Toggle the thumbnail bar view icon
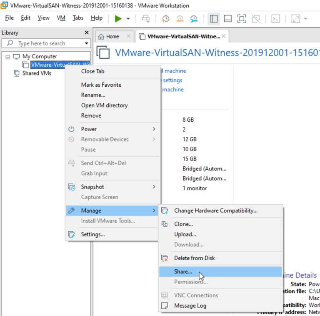The width and height of the screenshot is (320, 316). click(227, 19)
